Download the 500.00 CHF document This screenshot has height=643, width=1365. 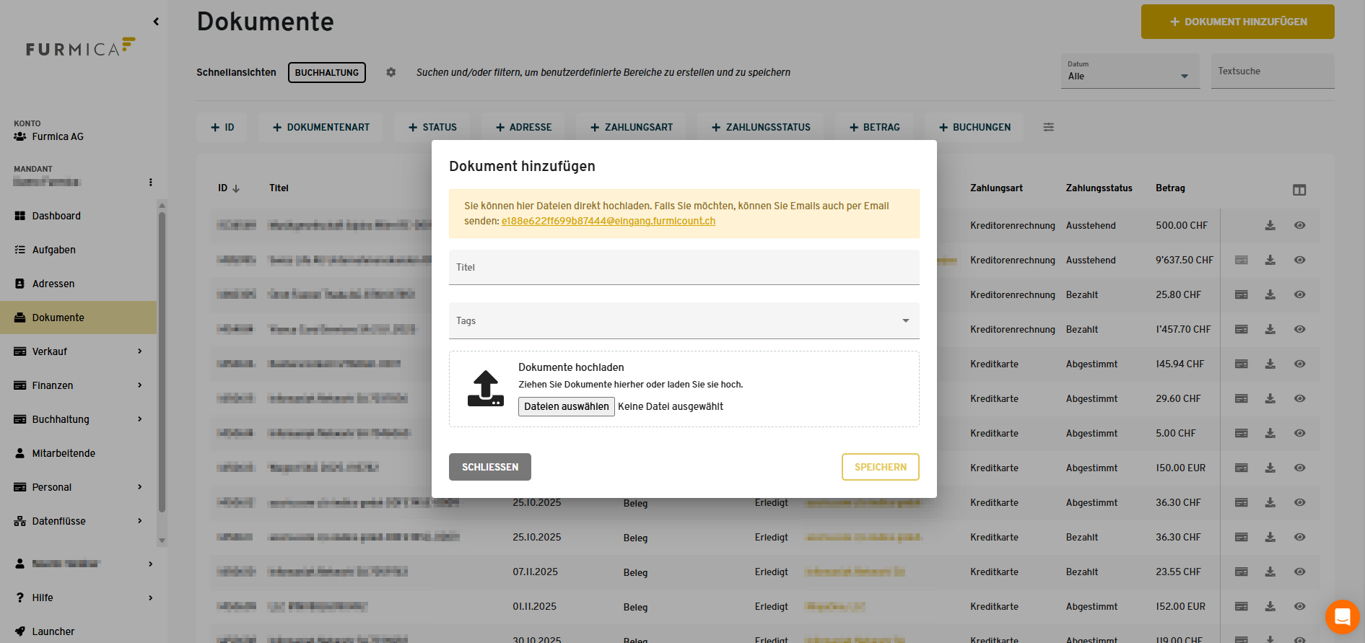click(x=1270, y=225)
